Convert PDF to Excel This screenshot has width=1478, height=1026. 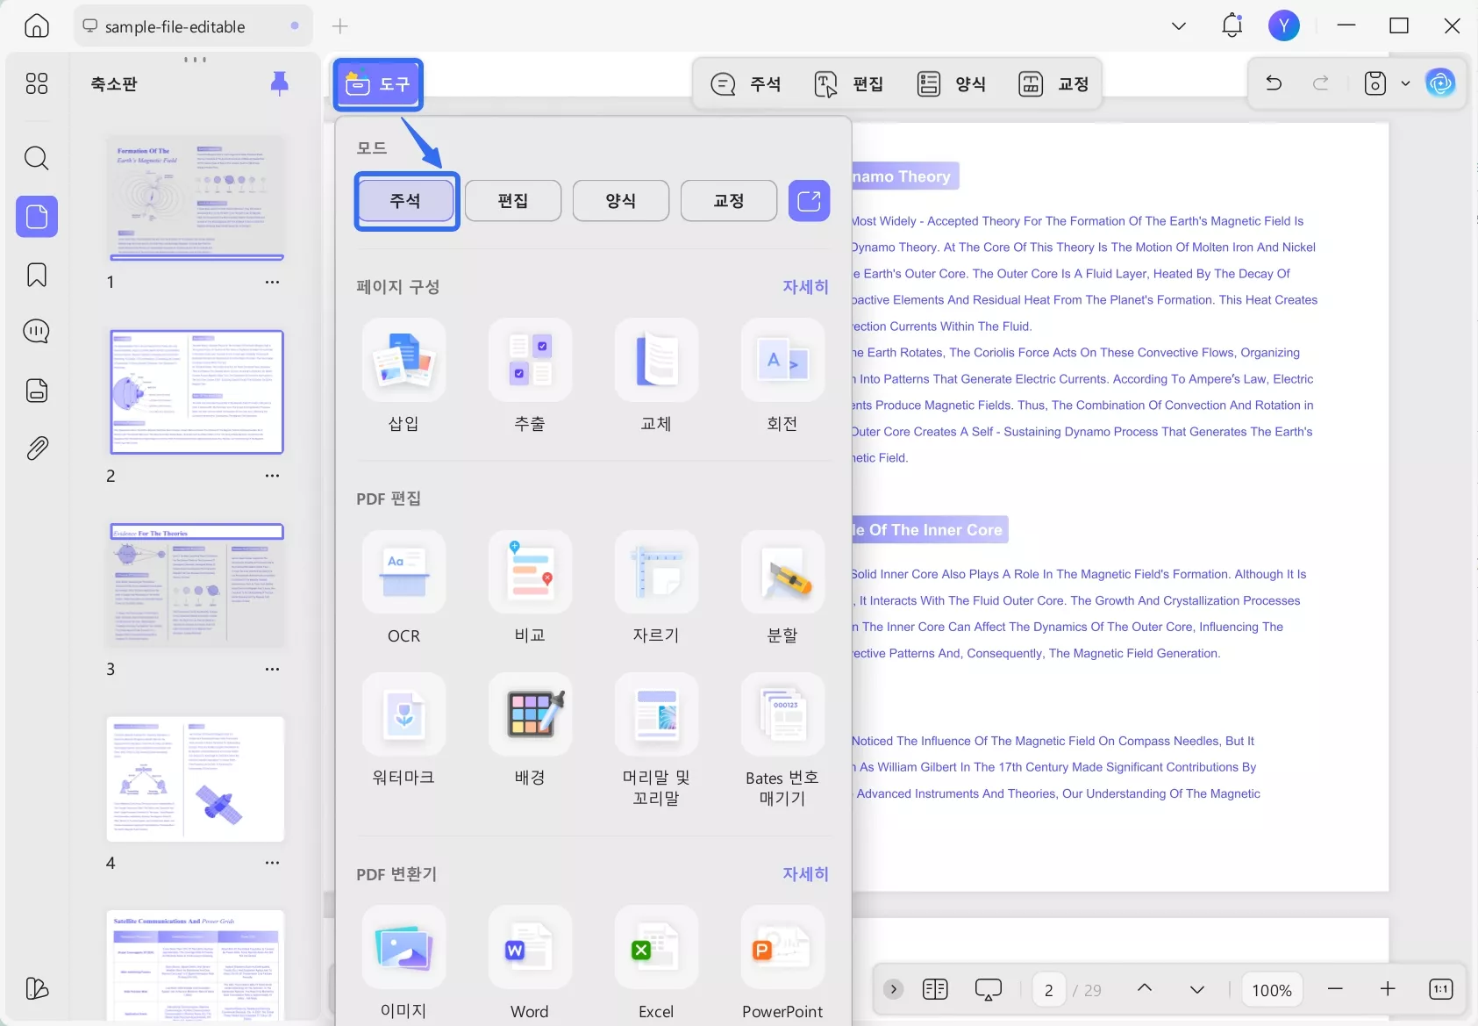click(656, 964)
